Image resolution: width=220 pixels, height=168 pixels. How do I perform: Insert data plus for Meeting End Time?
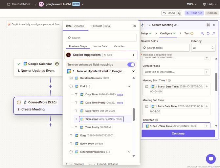tap(207, 106)
